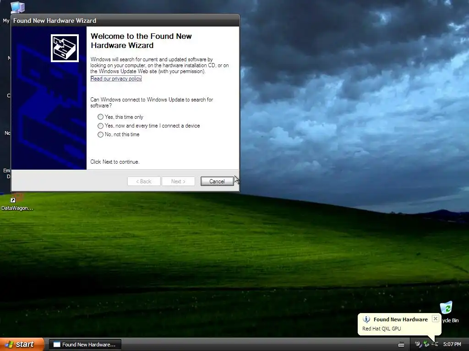Open the 'Read our privacy policy' link
This screenshot has height=351, width=469.
point(116,79)
